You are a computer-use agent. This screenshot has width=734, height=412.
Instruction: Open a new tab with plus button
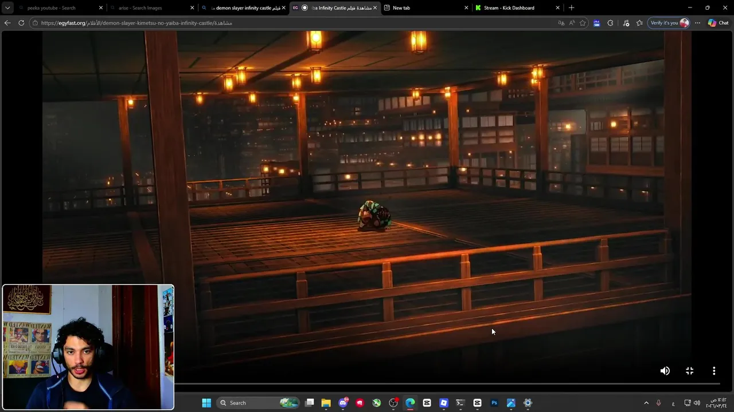click(x=571, y=8)
